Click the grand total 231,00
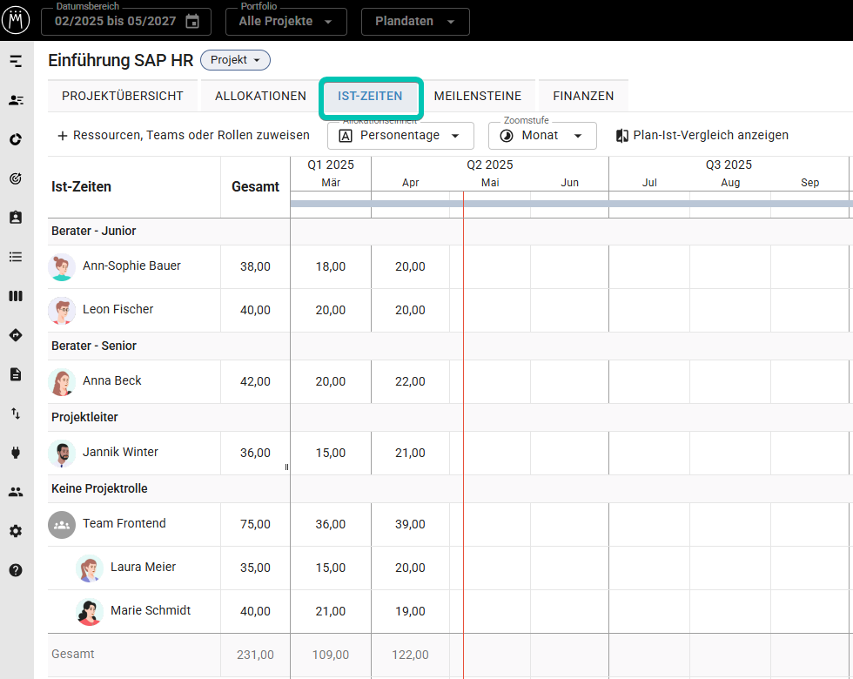Viewport: 853px width, 679px height. pyautogui.click(x=255, y=655)
